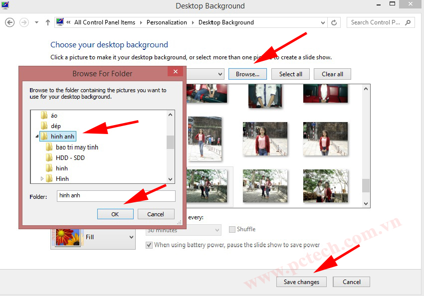
Task: Collapse the hinh anh folder tree
Action: tap(37, 137)
